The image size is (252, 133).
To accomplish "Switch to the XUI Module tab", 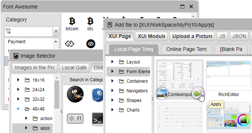I will coord(152,36).
